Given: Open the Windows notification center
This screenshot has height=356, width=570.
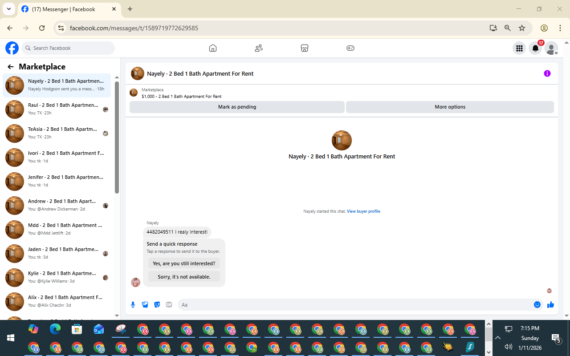Looking at the screenshot, I should coord(555,339).
